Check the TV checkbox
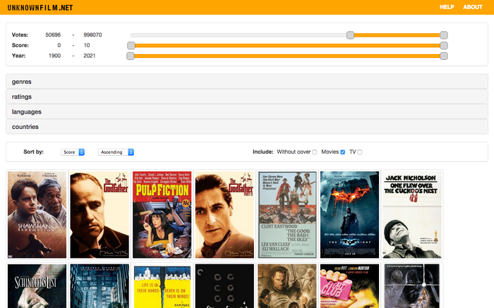 [x=360, y=152]
